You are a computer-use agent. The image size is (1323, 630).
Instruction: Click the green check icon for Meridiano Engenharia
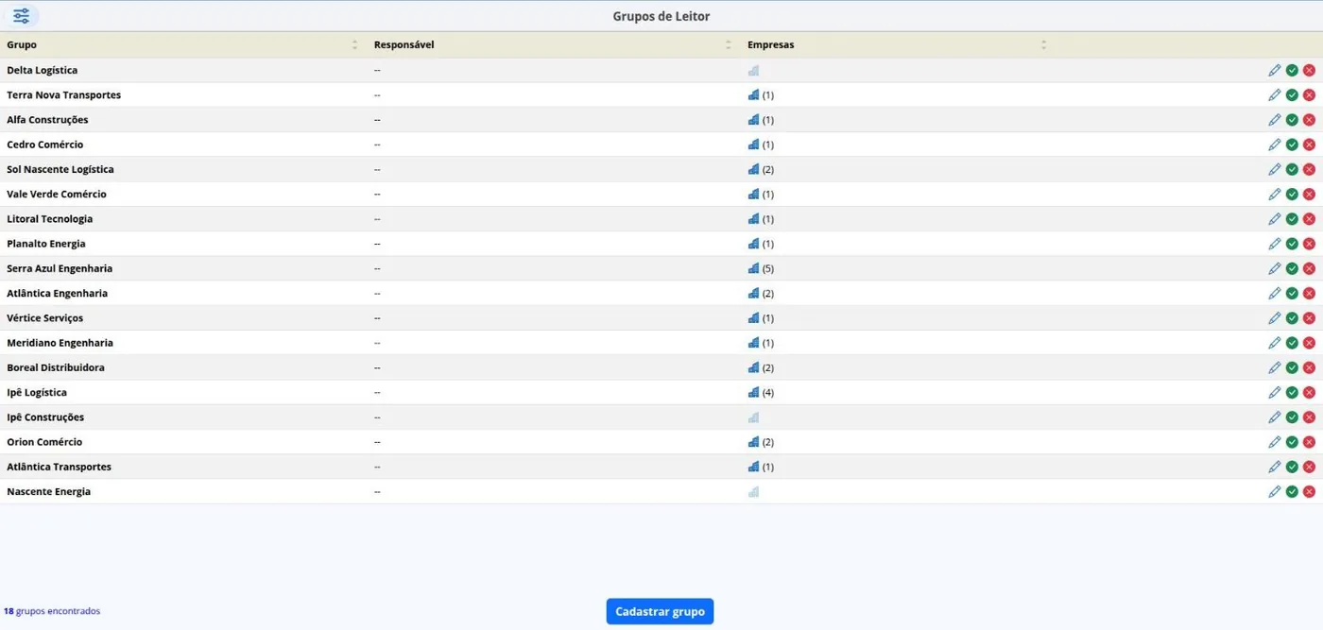[x=1292, y=343]
